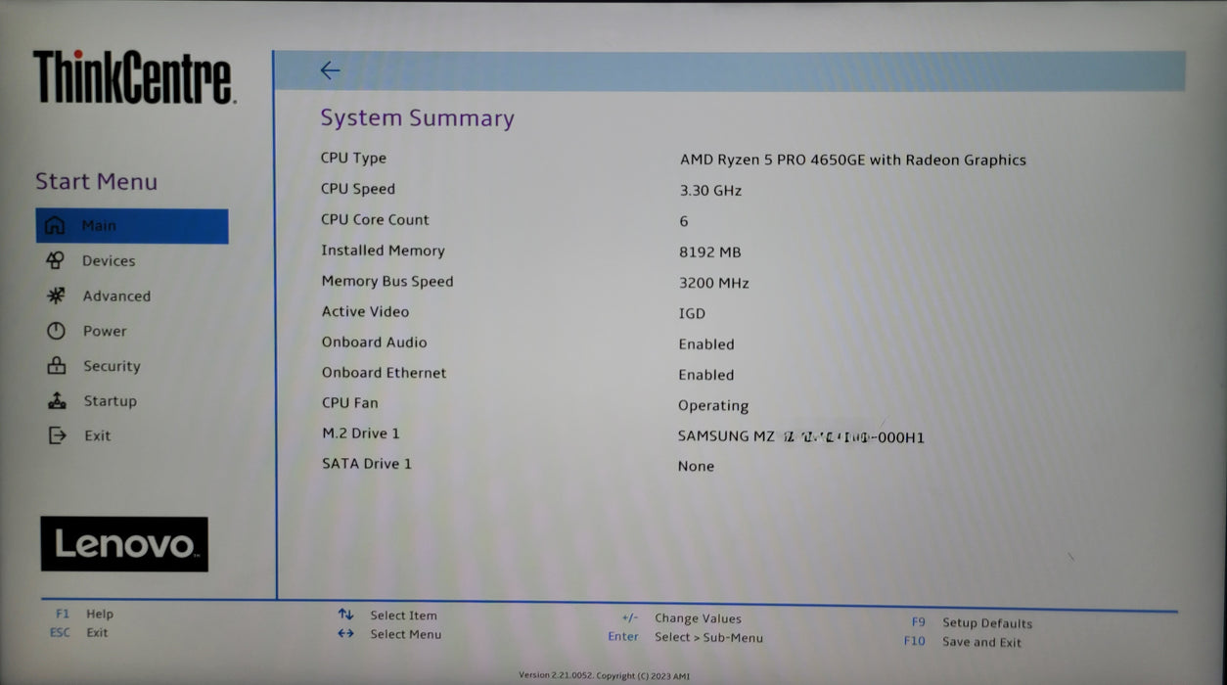The width and height of the screenshot is (1227, 685).
Task: Click the Advanced gear icon
Action: click(56, 296)
